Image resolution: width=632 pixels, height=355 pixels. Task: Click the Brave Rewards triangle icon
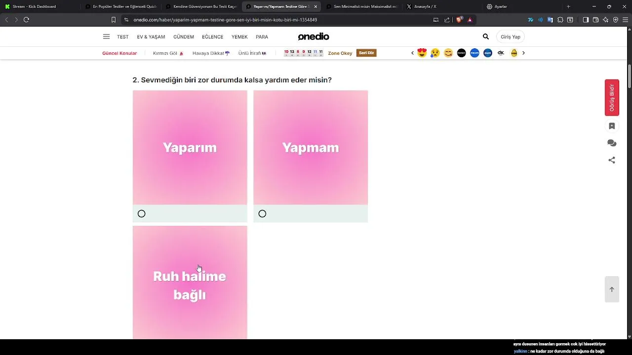point(470,20)
